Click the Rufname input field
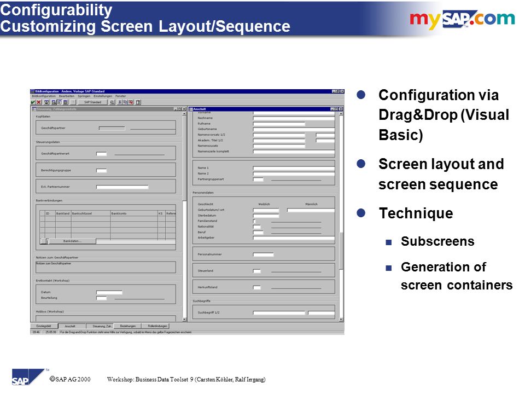 (x=279, y=124)
